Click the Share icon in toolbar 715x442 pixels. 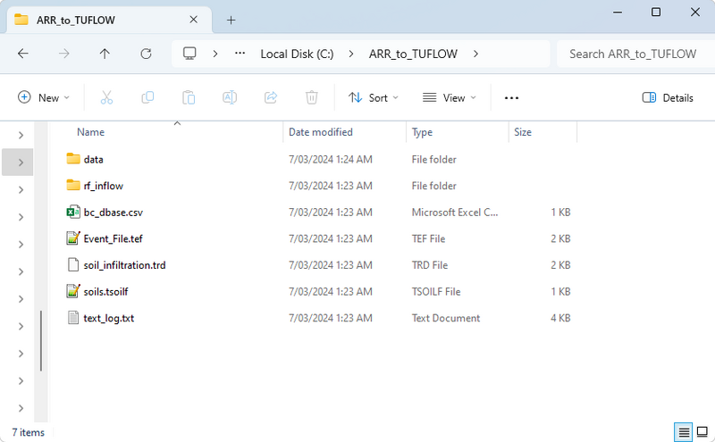(271, 97)
